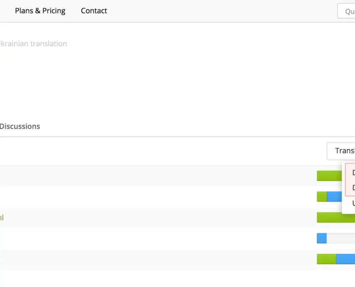Choose the second highlighted item in dropdown menu
Image resolution: width=355 pixels, height=287 pixels.
[351, 188]
